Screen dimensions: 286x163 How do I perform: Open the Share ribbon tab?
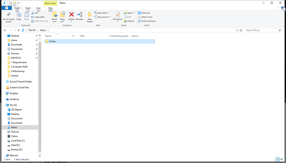pyautogui.click(x=28, y=8)
